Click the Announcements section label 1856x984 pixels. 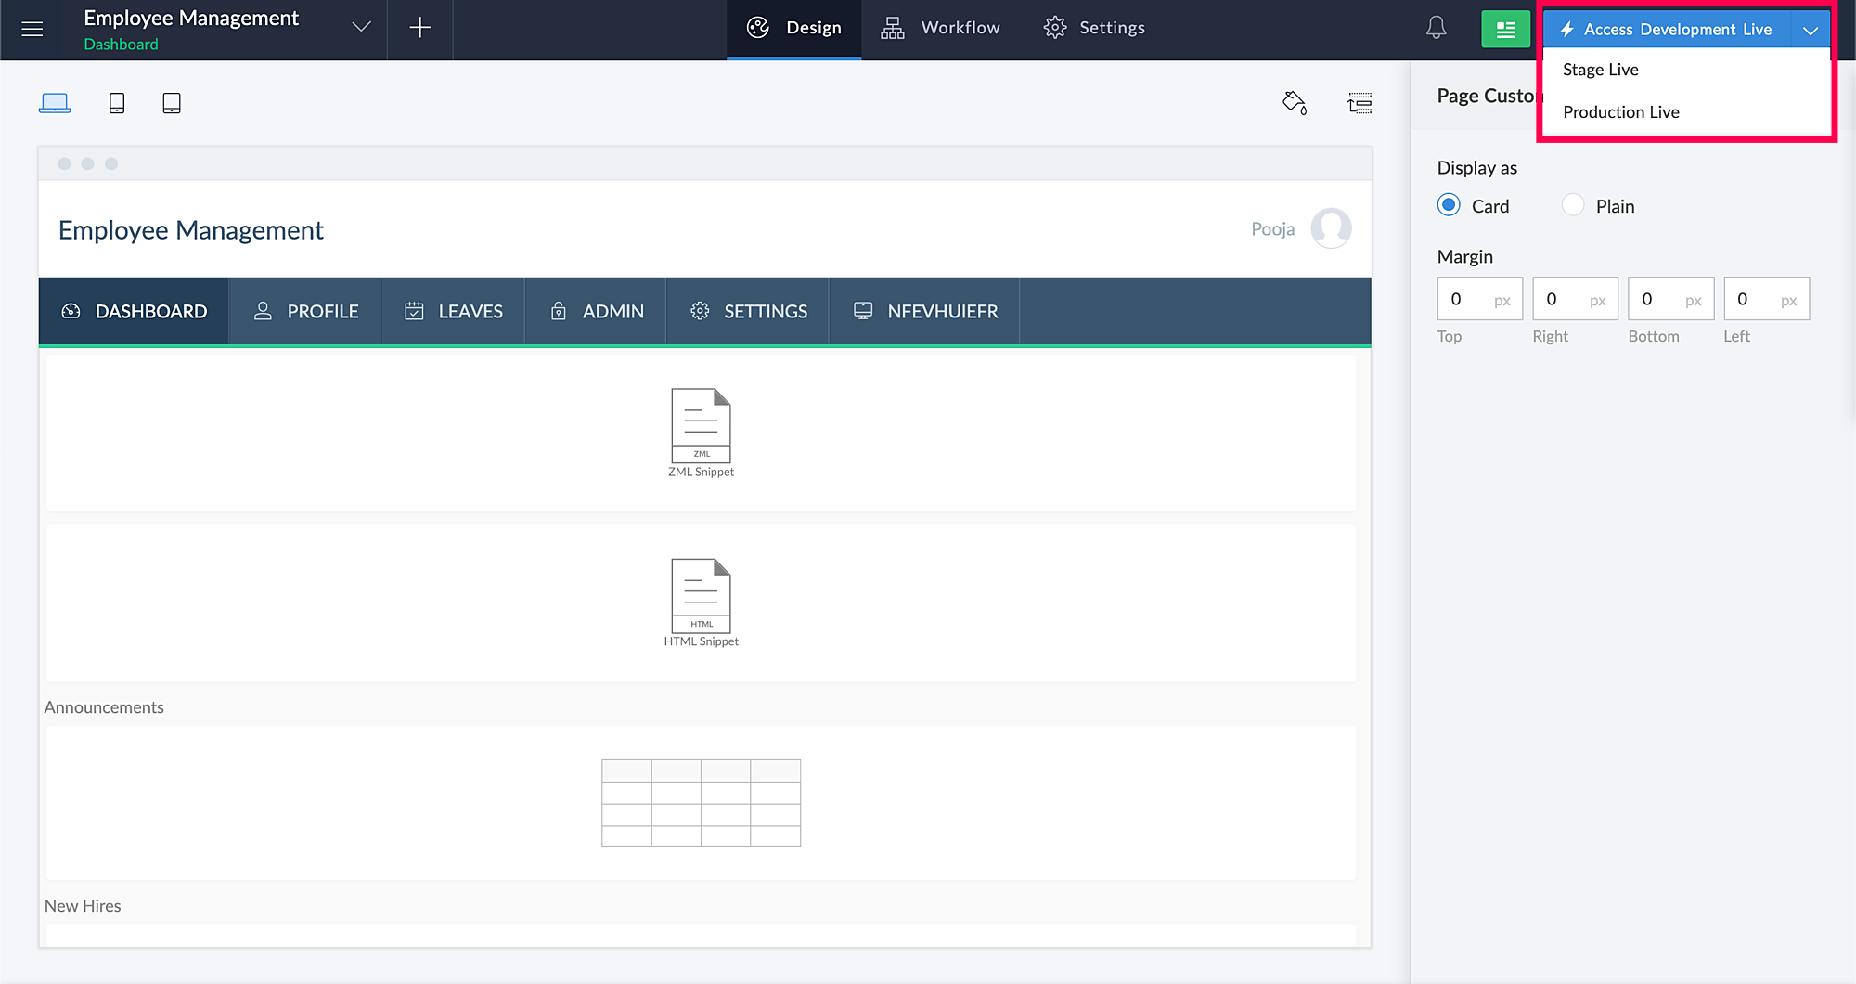pos(104,707)
